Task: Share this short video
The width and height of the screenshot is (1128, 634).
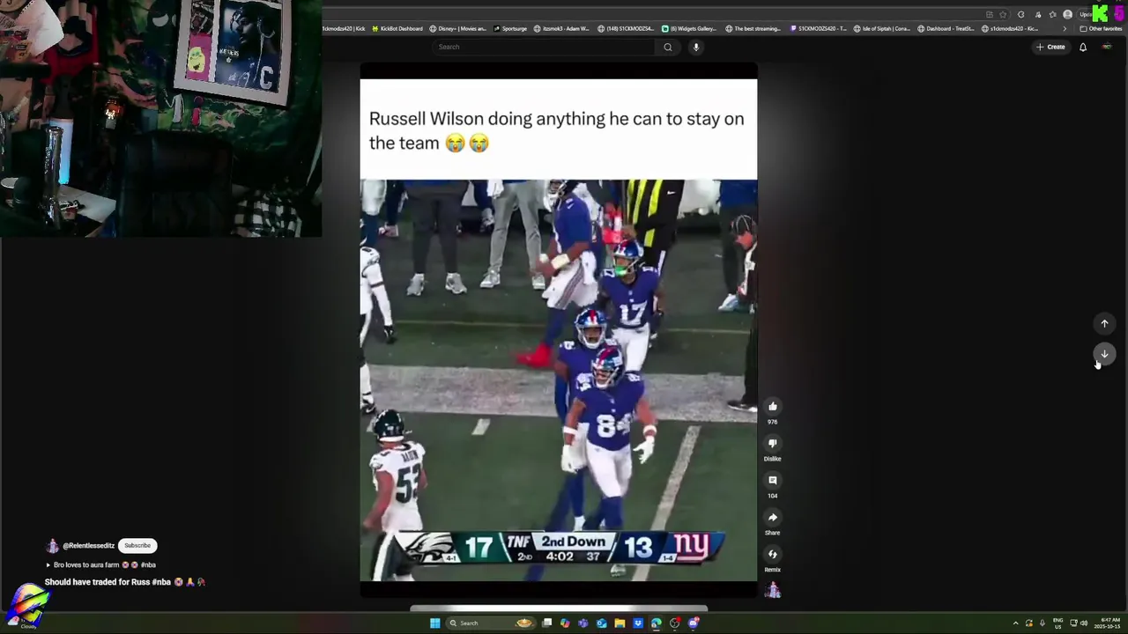Action: 773,517
